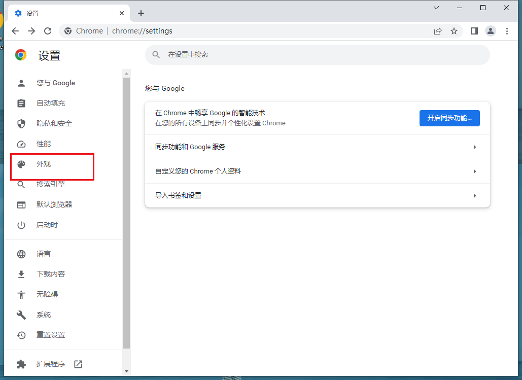The image size is (522, 380).
Task: Close the 设置 tab
Action: [122, 13]
